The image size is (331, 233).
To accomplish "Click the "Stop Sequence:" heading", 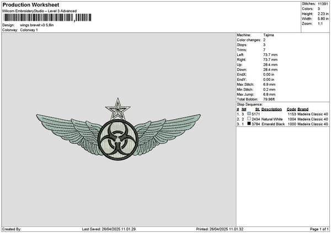I will point(250,104).
